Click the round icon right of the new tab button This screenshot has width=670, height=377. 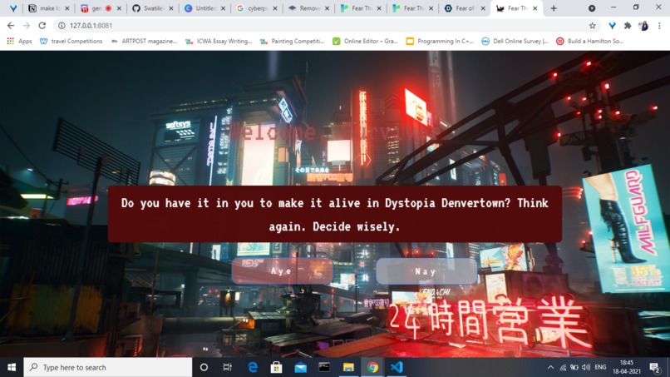pyautogui.click(x=592, y=8)
